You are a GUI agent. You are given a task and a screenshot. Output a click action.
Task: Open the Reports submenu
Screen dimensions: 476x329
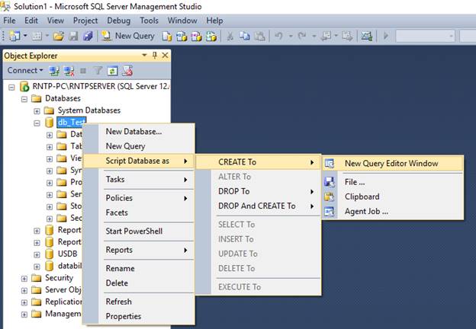(138, 250)
